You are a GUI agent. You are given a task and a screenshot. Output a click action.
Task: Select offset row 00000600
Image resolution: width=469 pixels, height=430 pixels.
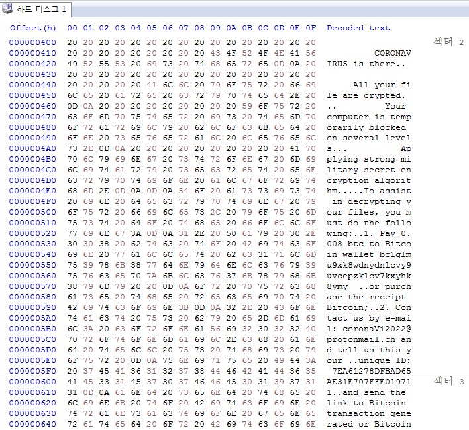32,382
